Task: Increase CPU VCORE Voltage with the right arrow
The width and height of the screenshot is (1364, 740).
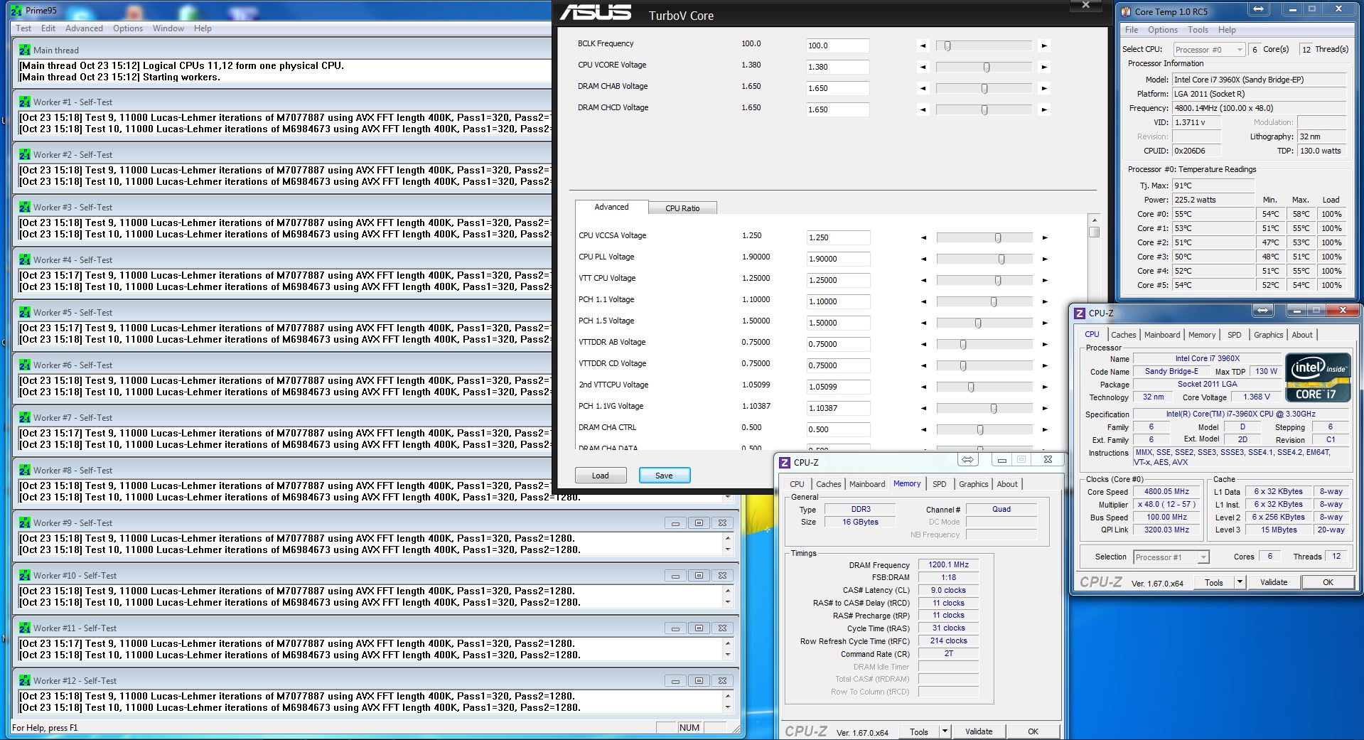Action: 1043,67
